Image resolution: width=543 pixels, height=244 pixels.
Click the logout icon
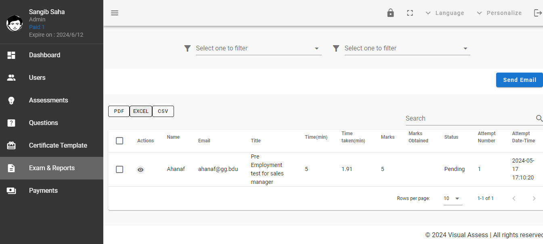coord(538,13)
